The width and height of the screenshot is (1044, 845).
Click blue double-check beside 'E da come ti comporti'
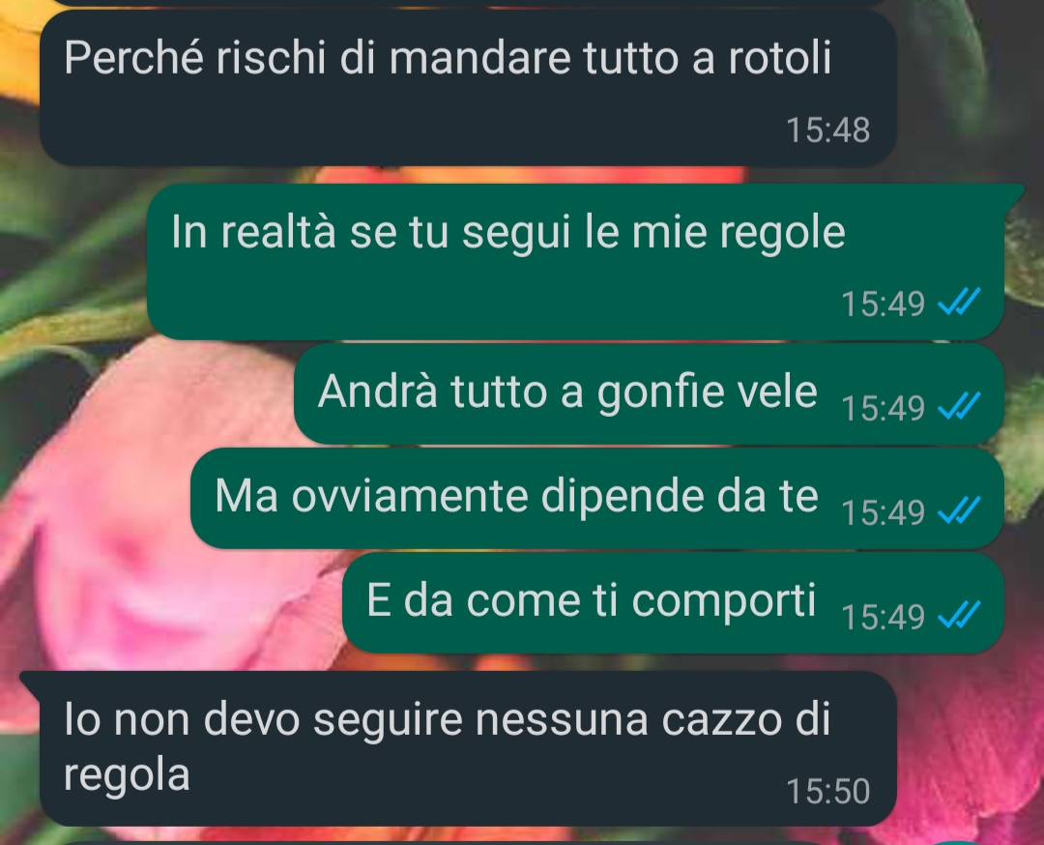[959, 615]
